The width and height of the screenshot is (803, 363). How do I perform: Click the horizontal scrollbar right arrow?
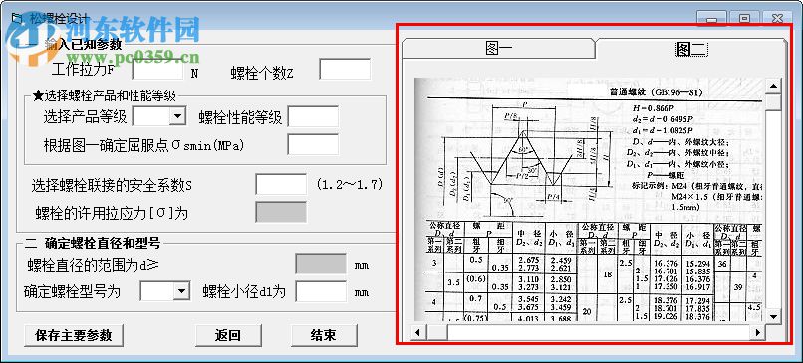758,333
